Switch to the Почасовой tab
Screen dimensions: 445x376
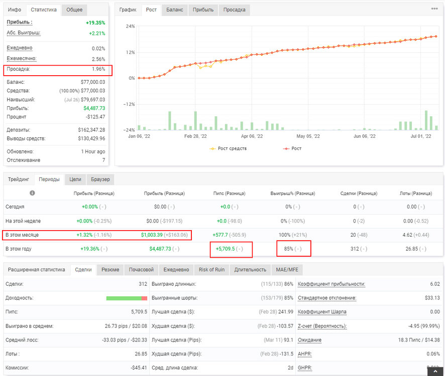click(141, 270)
